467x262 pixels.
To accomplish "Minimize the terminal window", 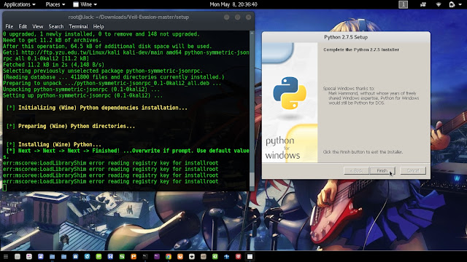I will 227,17.
